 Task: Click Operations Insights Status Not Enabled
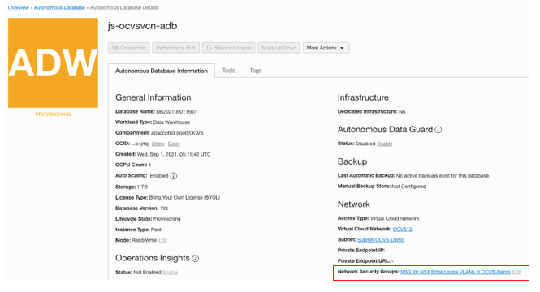click(147, 273)
